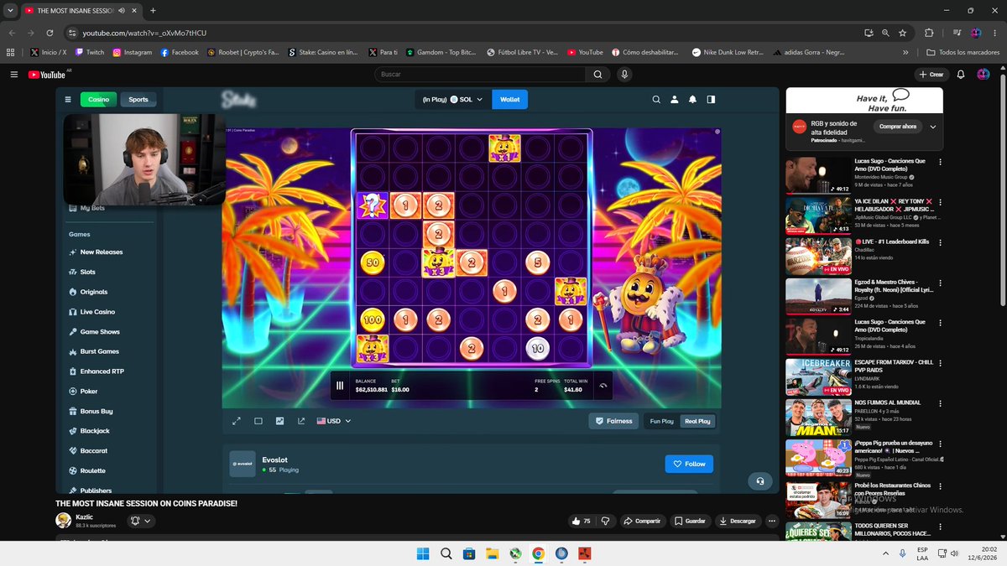Open the YouTube account avatar menu

pos(984,75)
